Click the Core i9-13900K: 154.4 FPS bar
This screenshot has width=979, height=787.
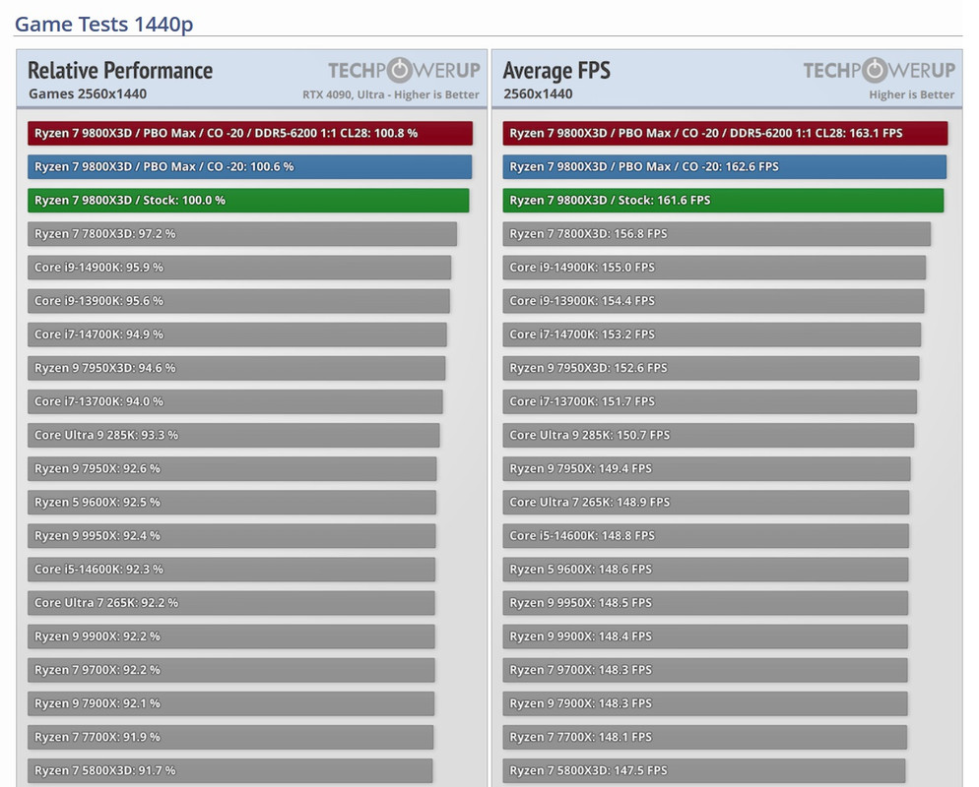click(x=713, y=301)
